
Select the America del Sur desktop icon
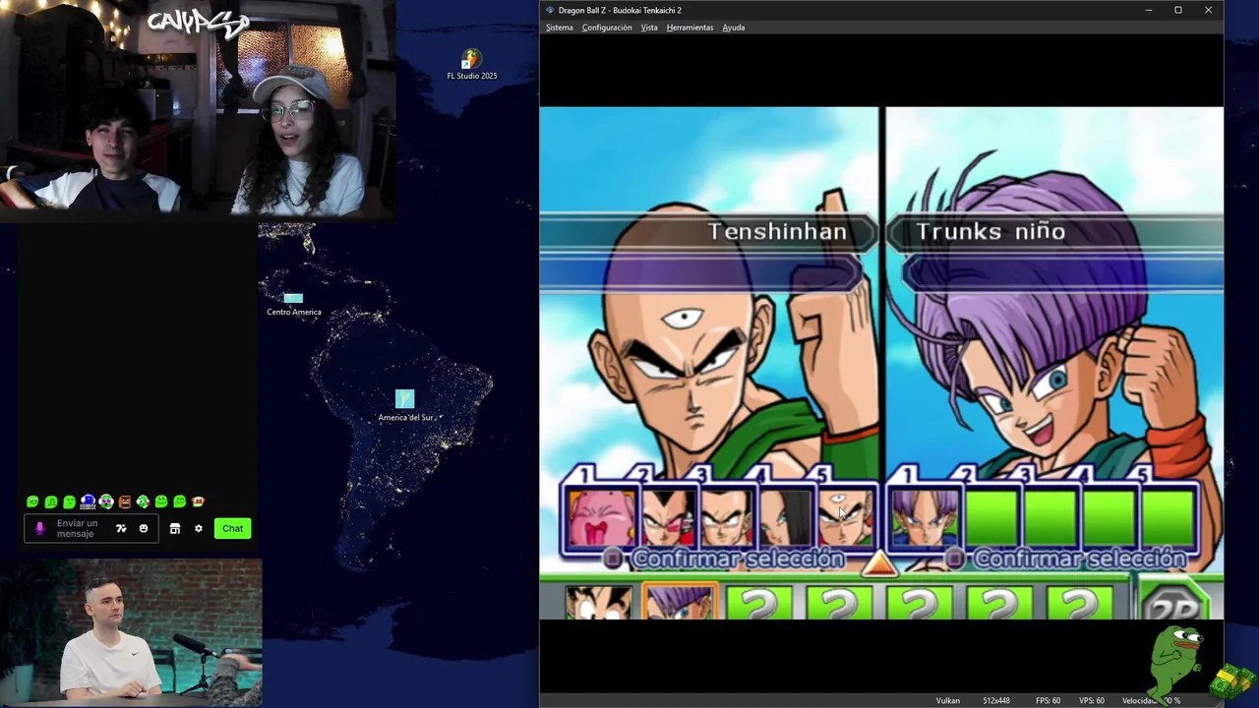(x=405, y=405)
